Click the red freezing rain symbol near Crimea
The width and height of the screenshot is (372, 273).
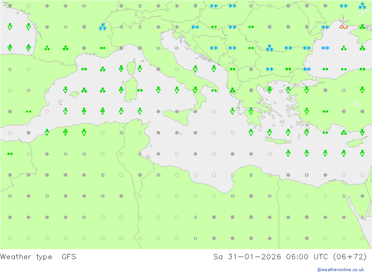pos(343,27)
